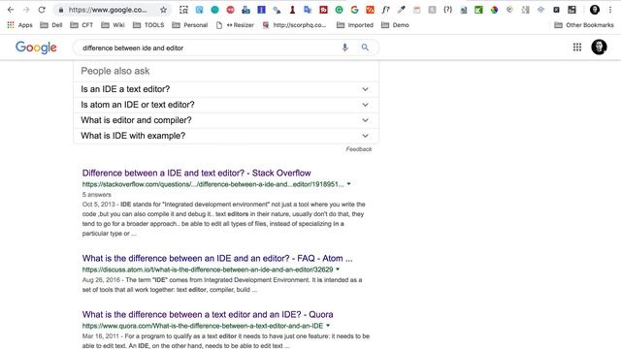Screen dimensions: 621x349
Task: Open the Wiki bookmarks folder
Action: (113, 25)
